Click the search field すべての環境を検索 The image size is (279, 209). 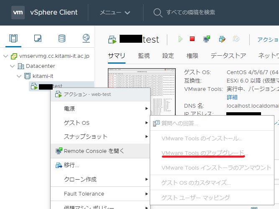[190, 12]
